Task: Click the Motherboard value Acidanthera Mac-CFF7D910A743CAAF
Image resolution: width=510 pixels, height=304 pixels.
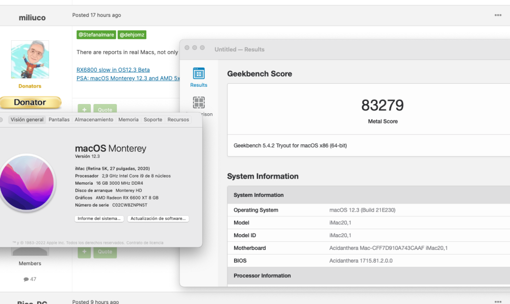Action: click(x=388, y=248)
